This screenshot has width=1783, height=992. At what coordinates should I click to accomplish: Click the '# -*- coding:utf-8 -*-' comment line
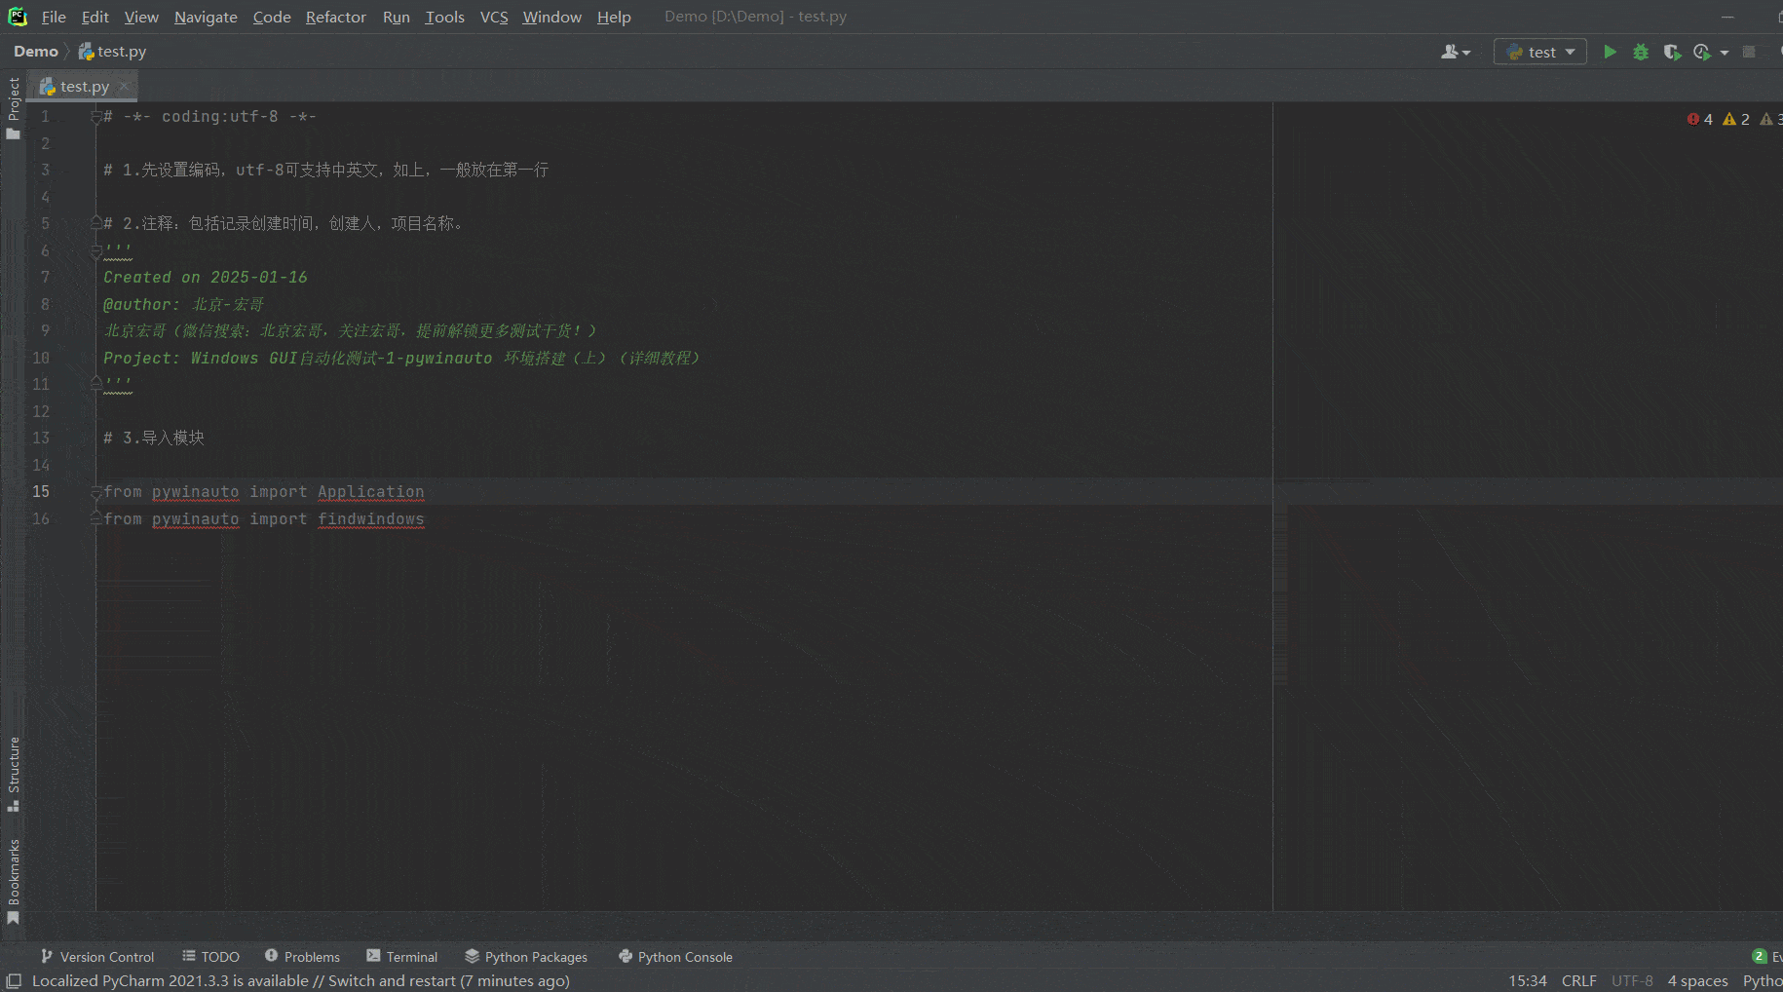point(210,117)
